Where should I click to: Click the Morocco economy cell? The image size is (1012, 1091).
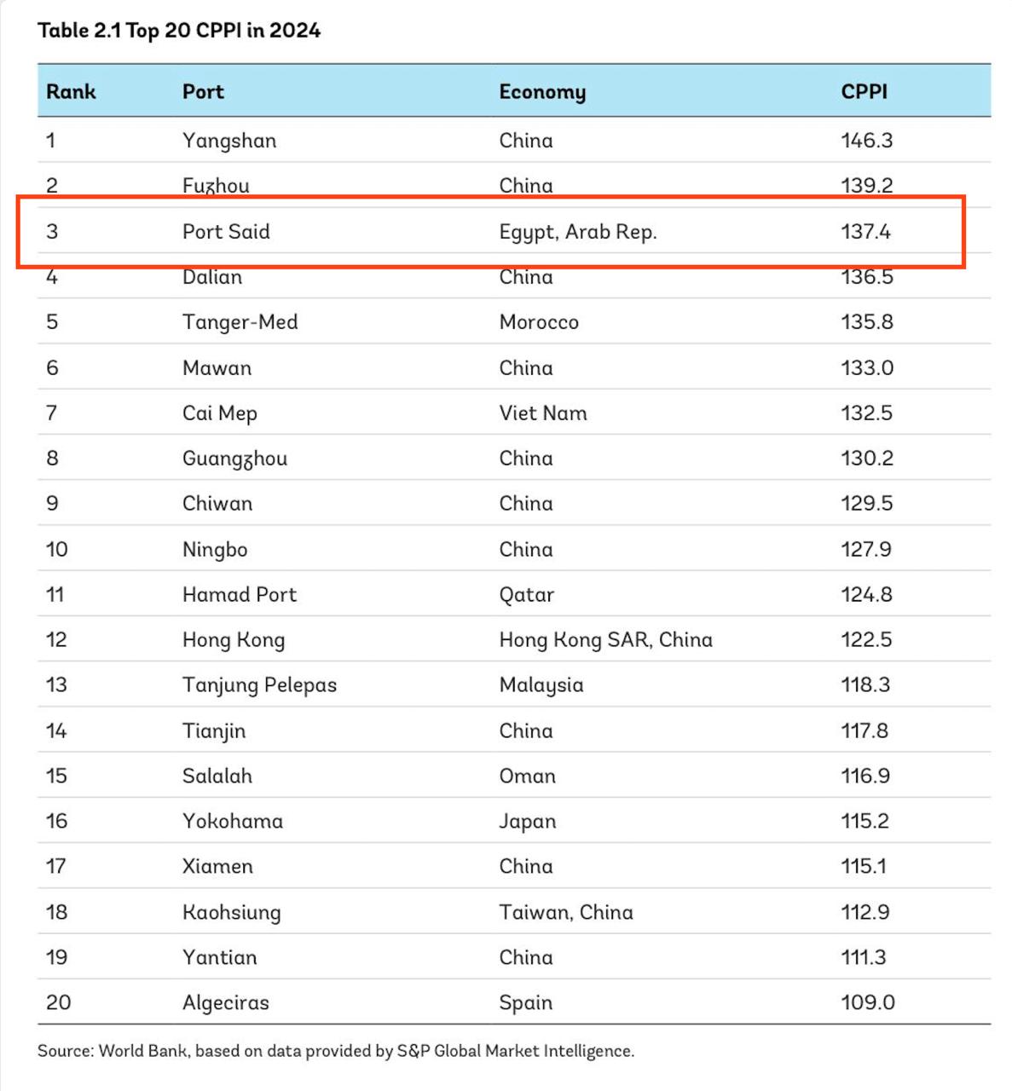tap(539, 322)
